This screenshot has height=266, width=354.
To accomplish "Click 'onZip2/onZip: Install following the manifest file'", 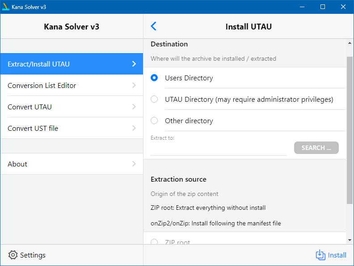I will coord(215,223).
